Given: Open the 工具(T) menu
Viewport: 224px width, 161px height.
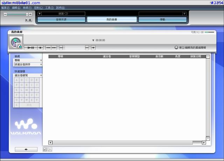Looking at the screenshot, I should click(49, 8).
